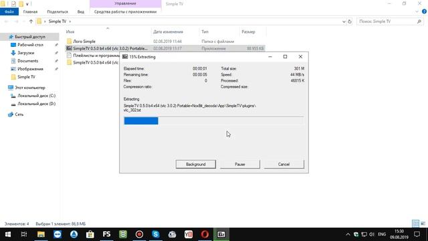
Task: Go up one folder level arrow
Action: (31, 21)
